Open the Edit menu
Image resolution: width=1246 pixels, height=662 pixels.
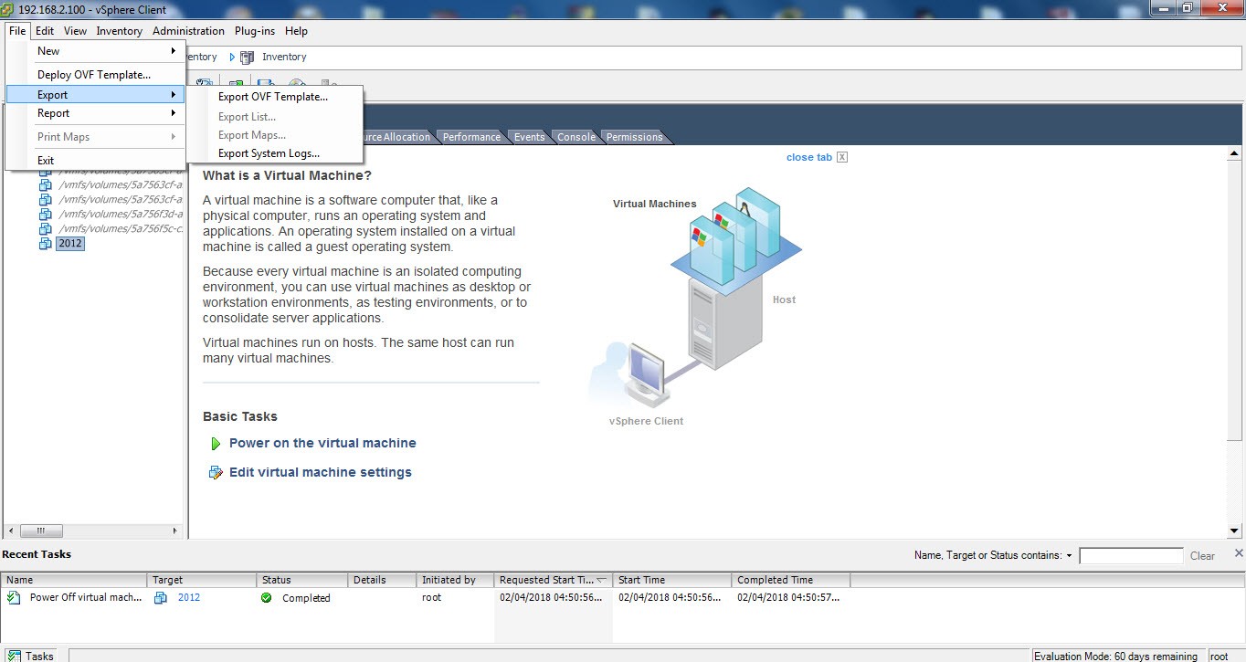point(45,31)
